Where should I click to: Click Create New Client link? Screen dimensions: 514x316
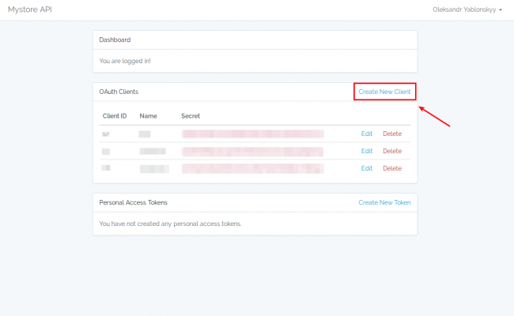[384, 92]
